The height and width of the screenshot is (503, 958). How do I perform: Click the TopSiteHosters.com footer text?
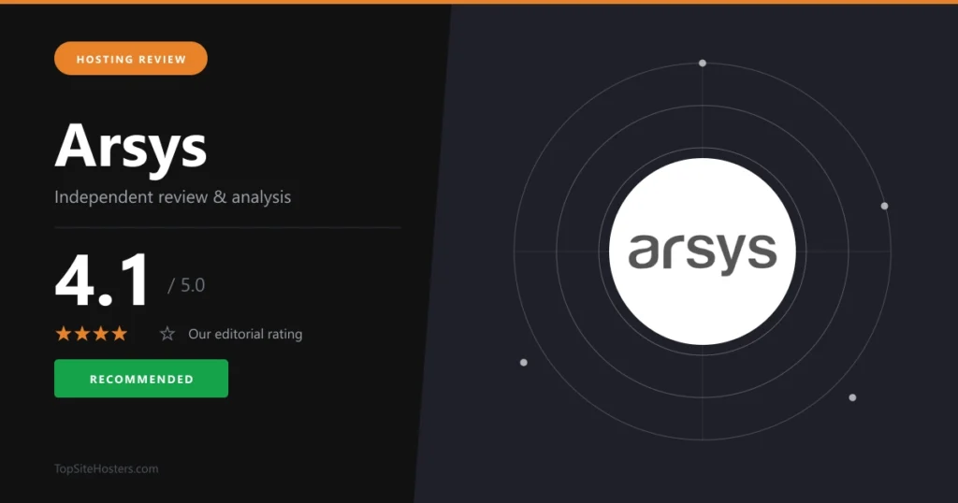(107, 468)
